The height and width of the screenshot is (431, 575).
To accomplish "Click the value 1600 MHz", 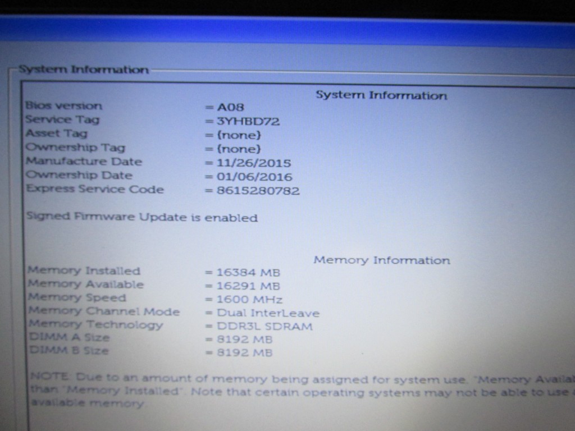I will 250,300.
